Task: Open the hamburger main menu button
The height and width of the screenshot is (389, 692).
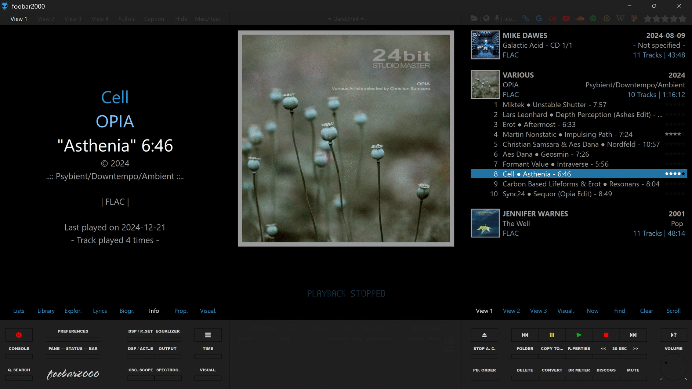Action: 208,335
